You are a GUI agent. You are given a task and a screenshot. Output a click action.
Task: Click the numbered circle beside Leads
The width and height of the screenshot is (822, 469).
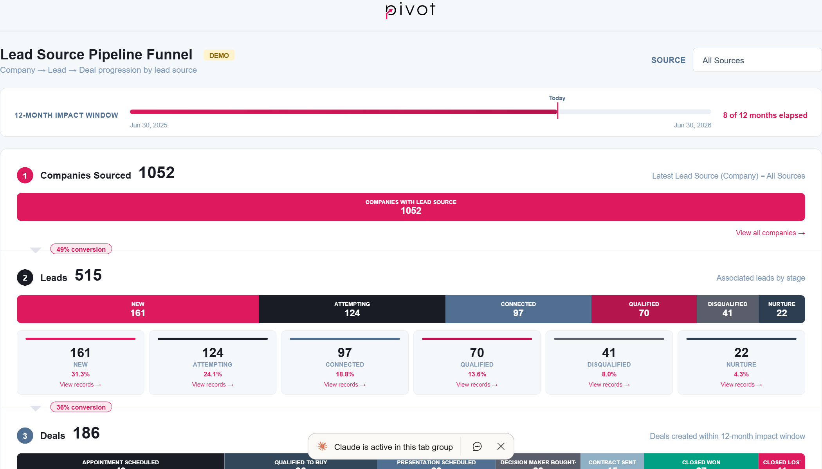(x=25, y=277)
